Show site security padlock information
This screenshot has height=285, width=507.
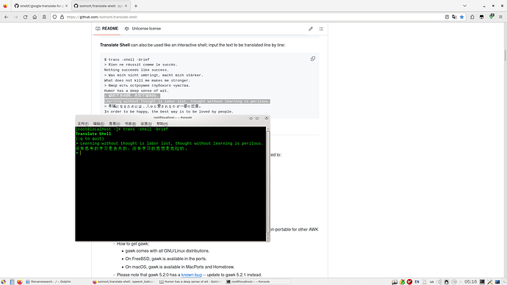click(x=62, y=17)
